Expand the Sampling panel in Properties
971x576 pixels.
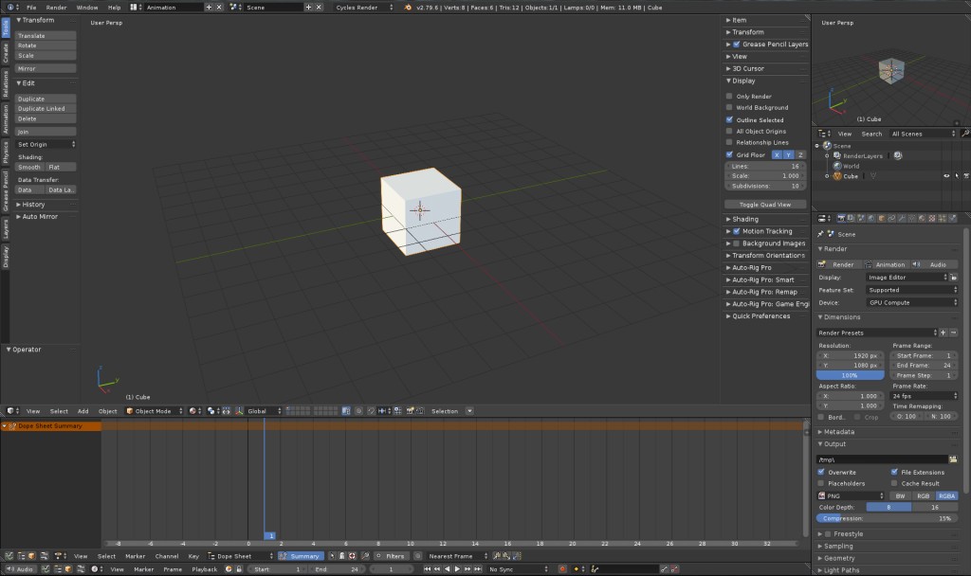pos(839,546)
